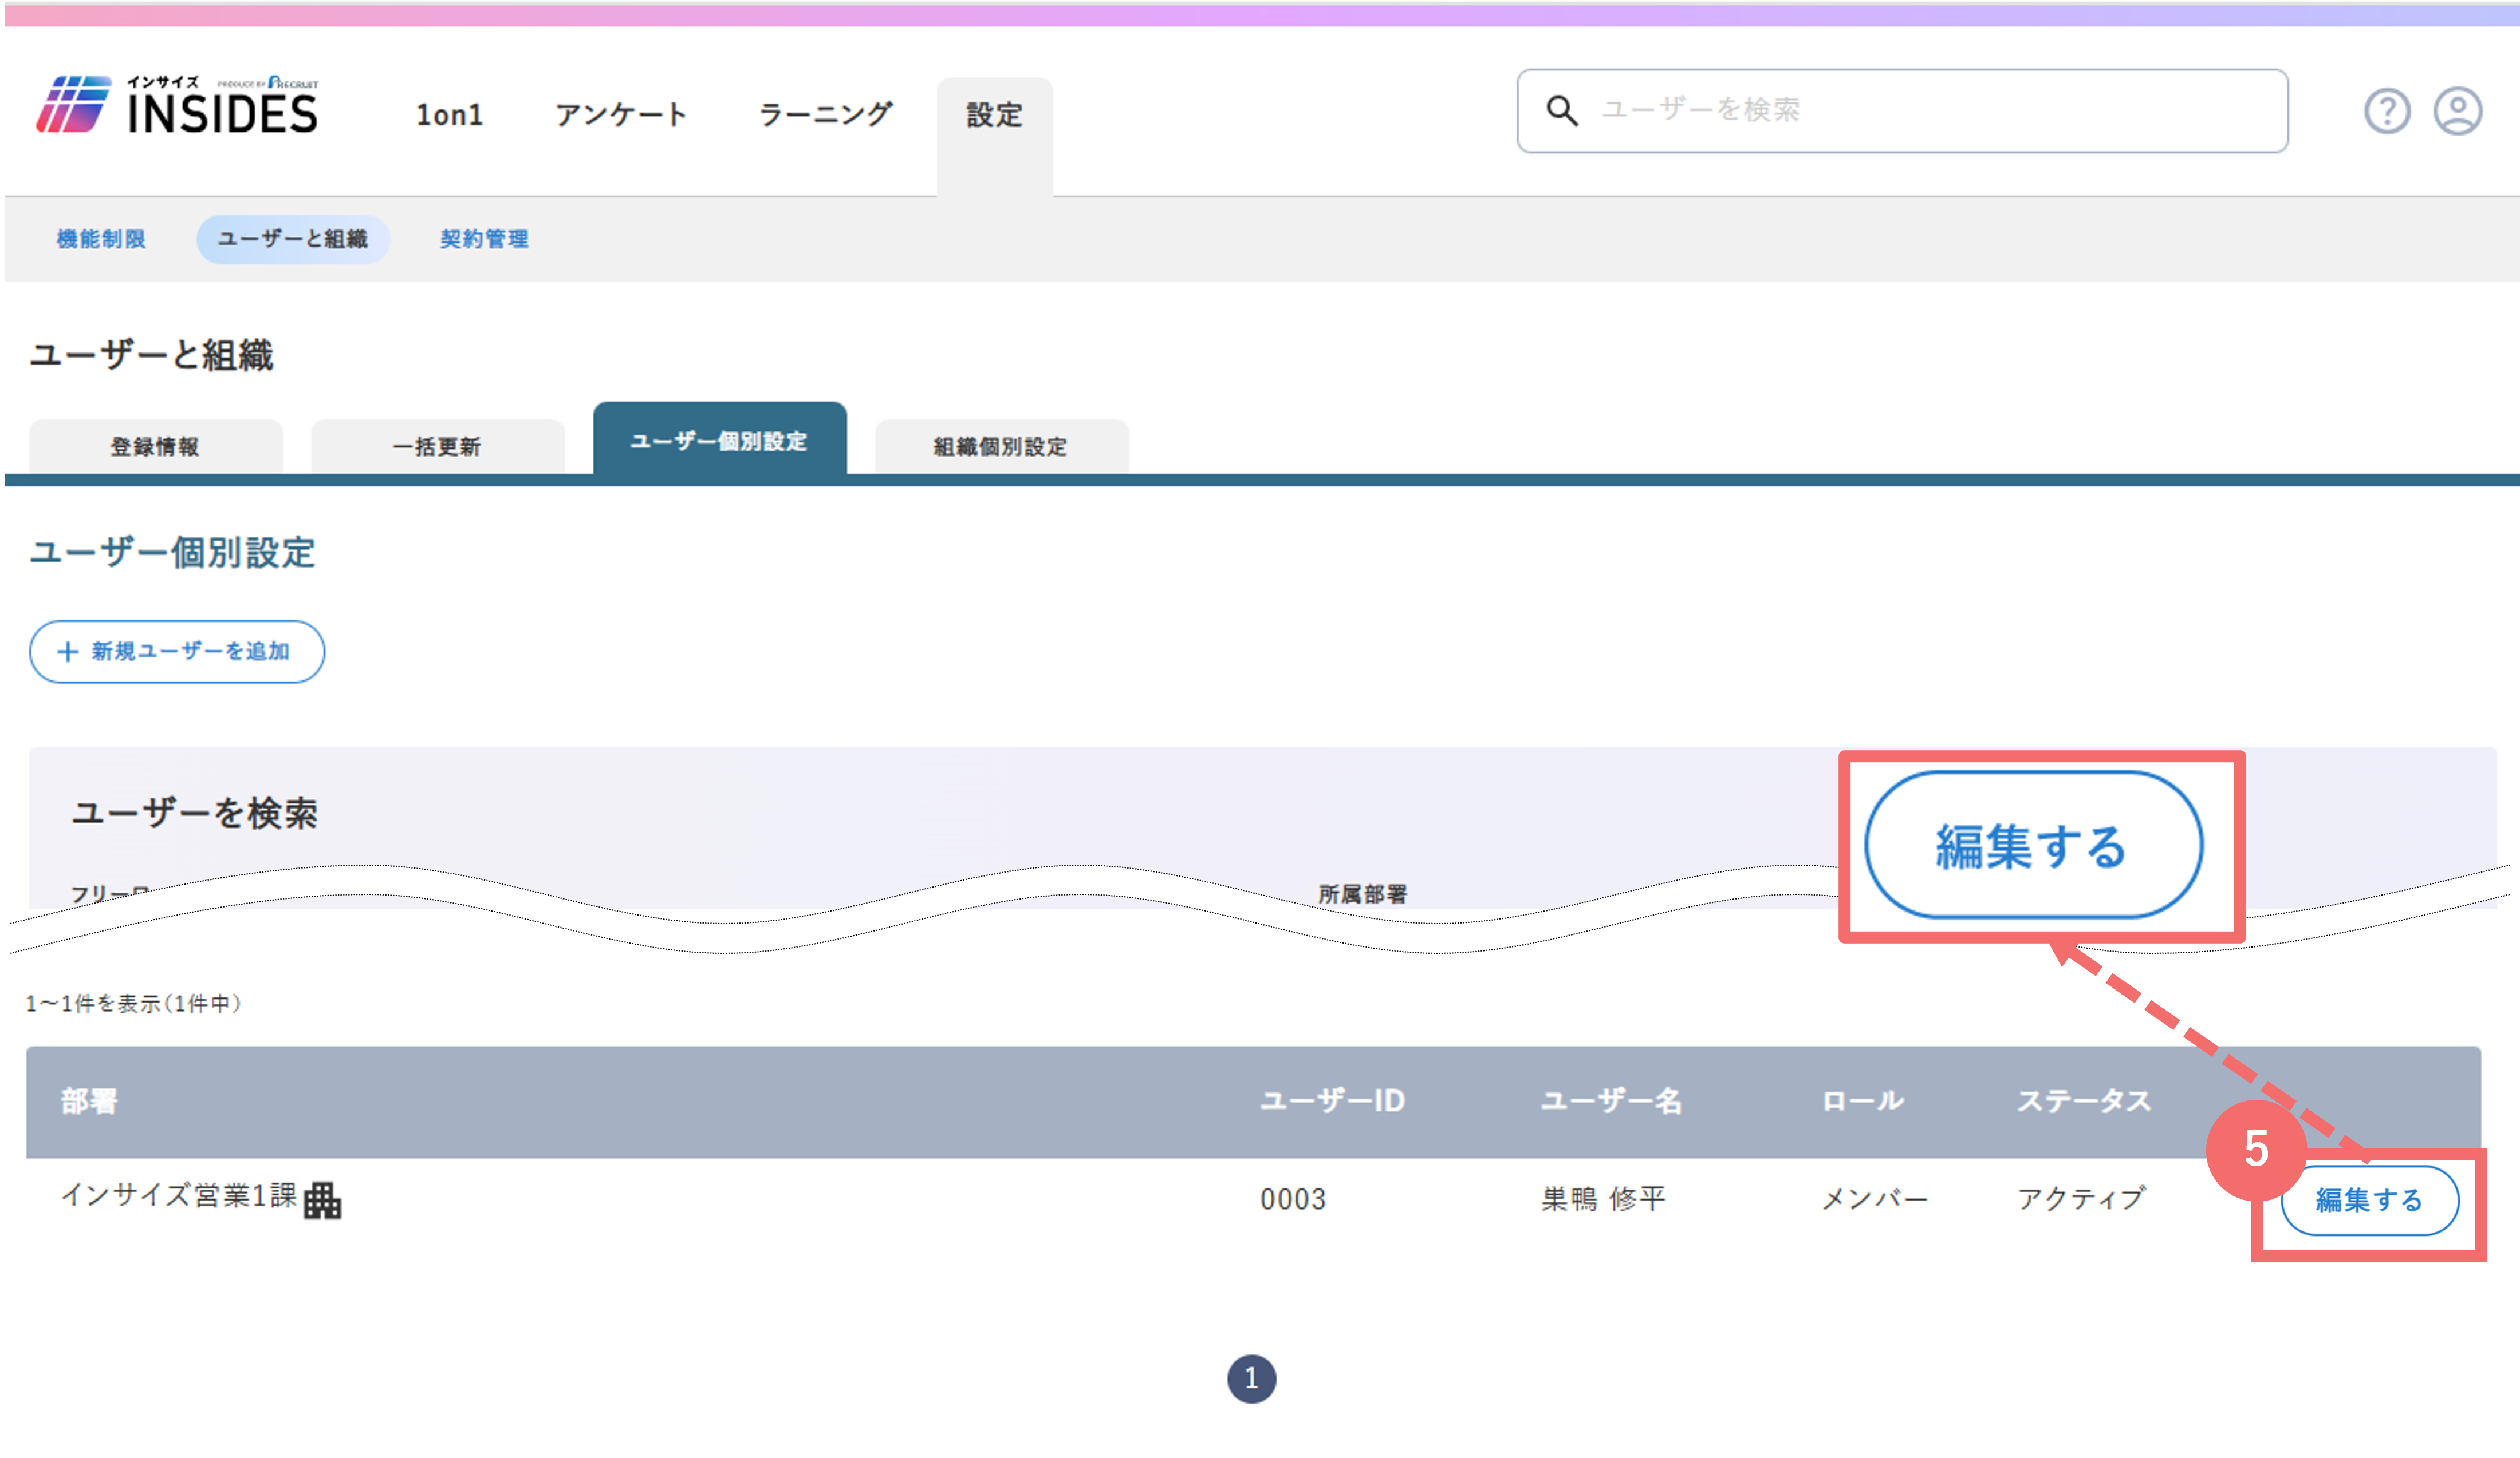Click the user ID 0003 cell
This screenshot has height=1458, width=2520.
[x=1293, y=1199]
